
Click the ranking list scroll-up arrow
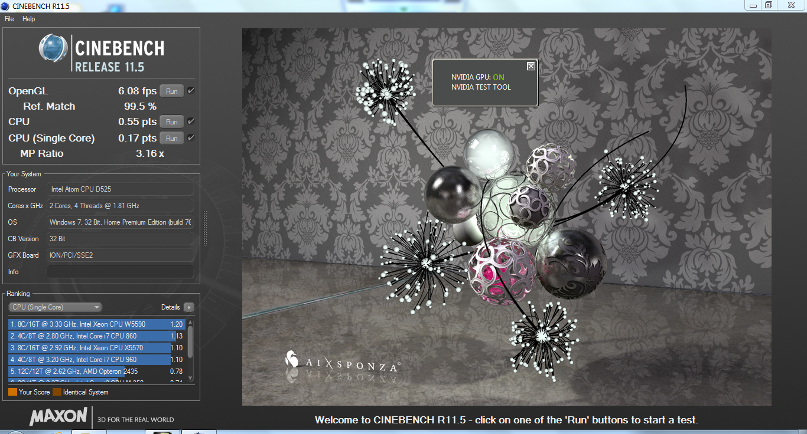tap(190, 323)
